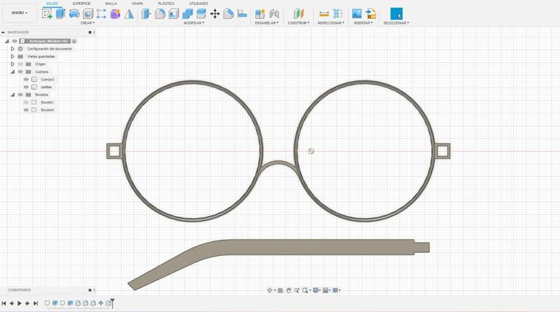
Task: Open the ENSAMBLAR dropdown menu
Action: (x=267, y=23)
